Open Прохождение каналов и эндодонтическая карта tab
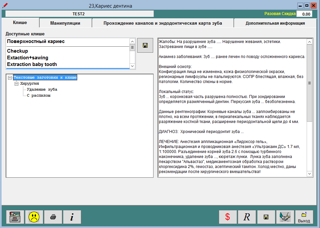The width and height of the screenshot is (320, 228). pyautogui.click(x=162, y=23)
